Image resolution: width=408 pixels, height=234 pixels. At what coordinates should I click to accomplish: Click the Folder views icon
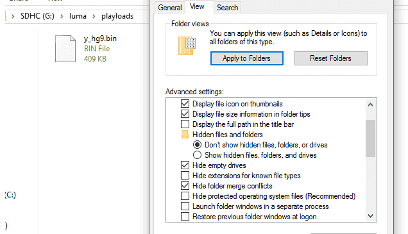pyautogui.click(x=187, y=46)
